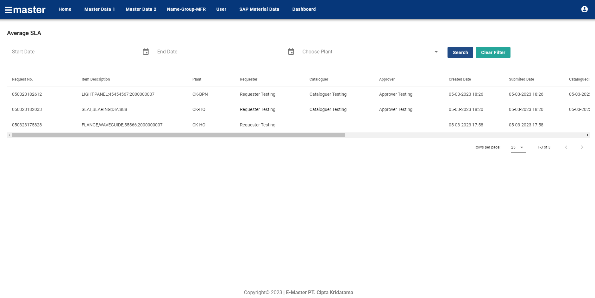Viewport: 595px width, 298px height.
Task: Open the End Date calendar picker
Action: pos(291,52)
